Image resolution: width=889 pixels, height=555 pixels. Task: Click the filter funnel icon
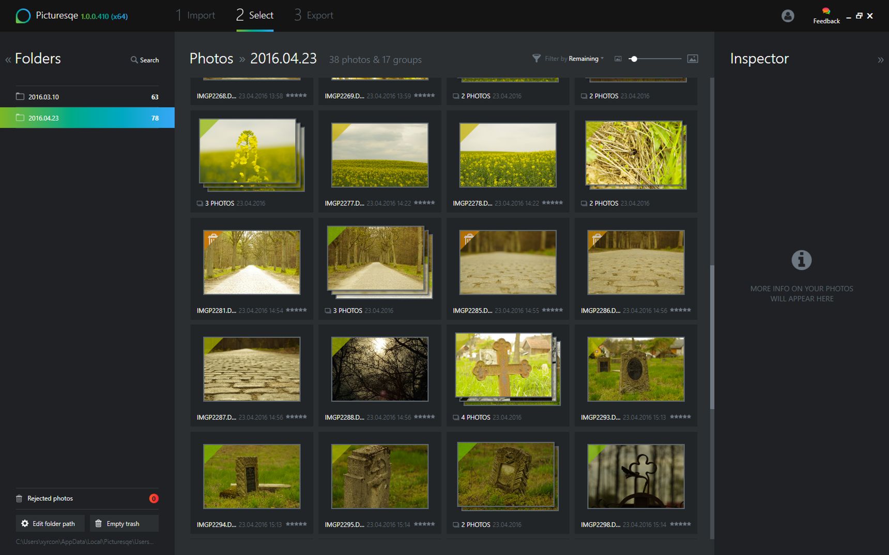point(537,58)
